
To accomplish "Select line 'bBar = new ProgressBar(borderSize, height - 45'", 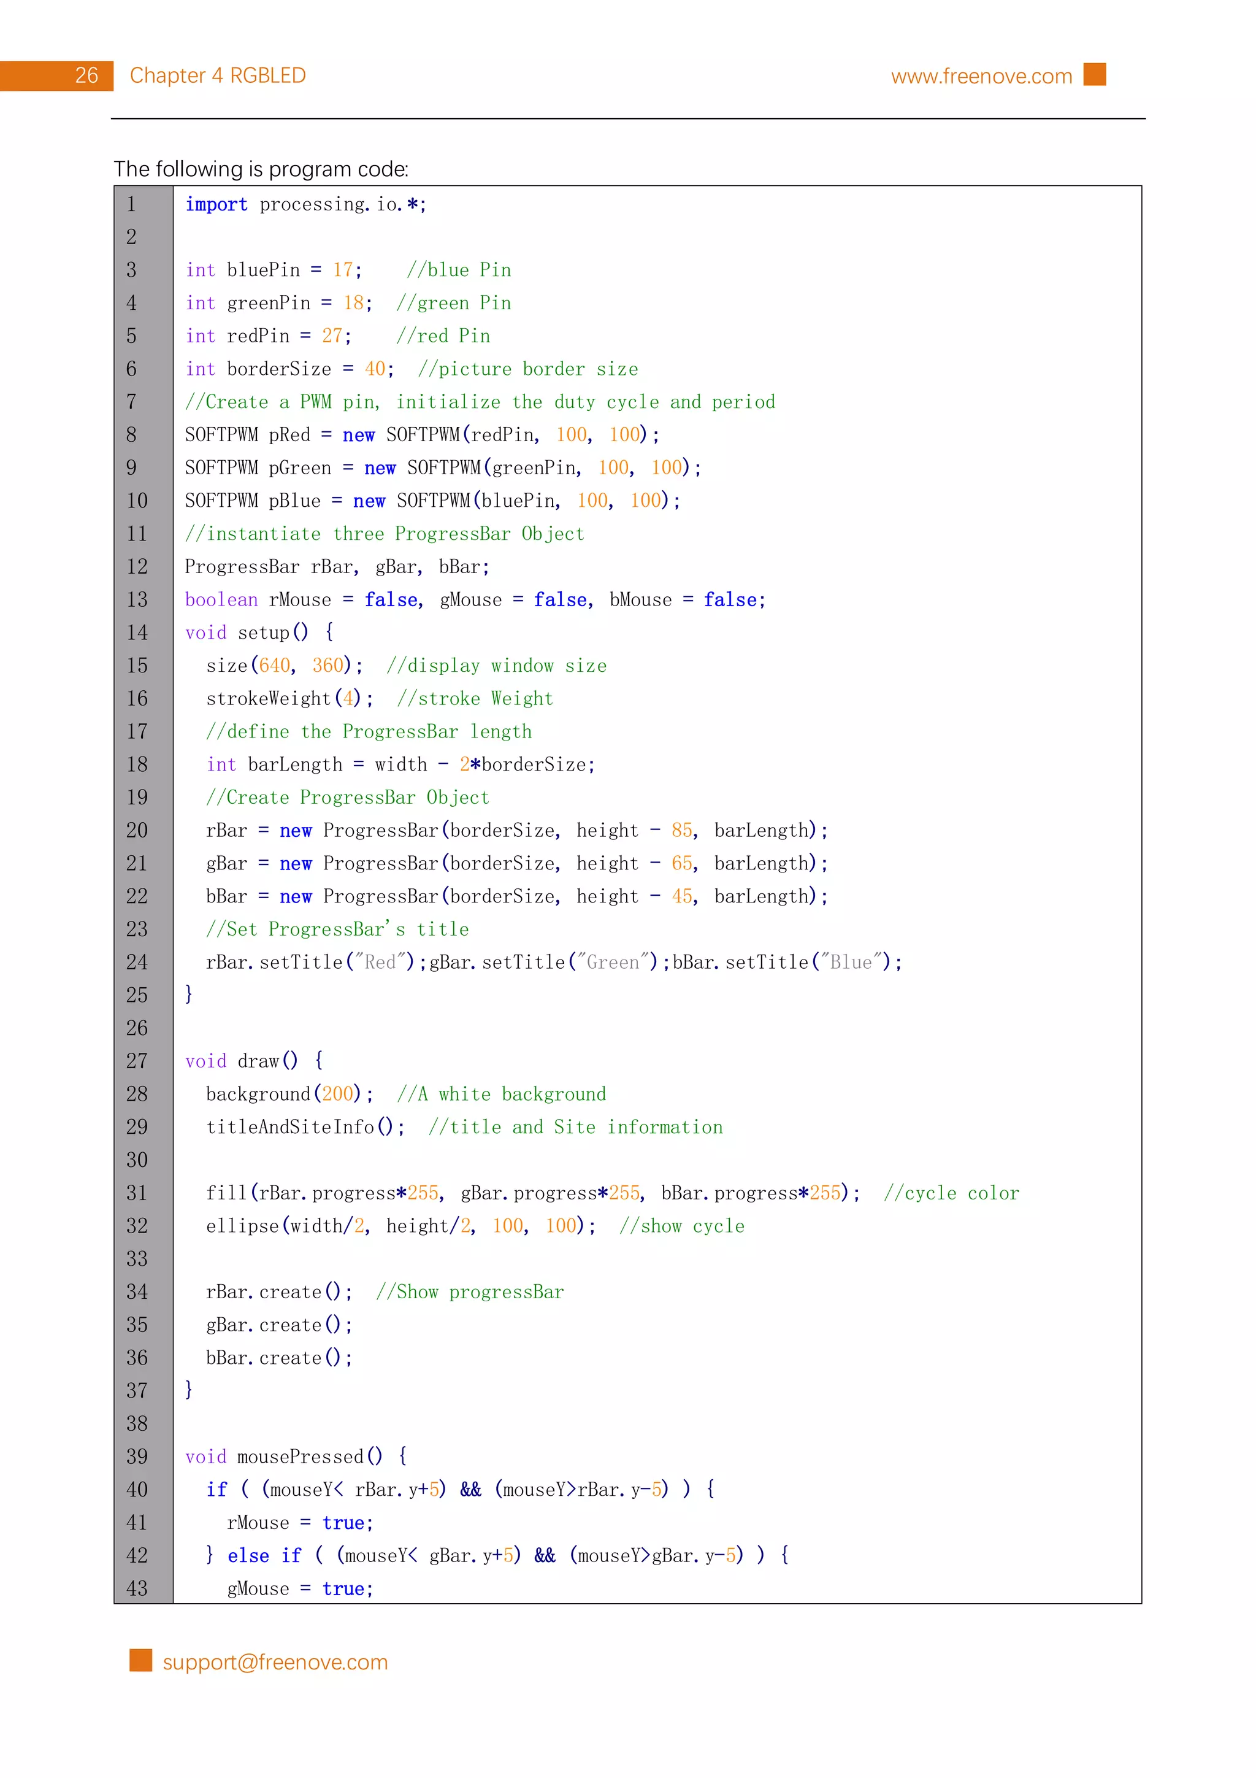I will [450, 896].
